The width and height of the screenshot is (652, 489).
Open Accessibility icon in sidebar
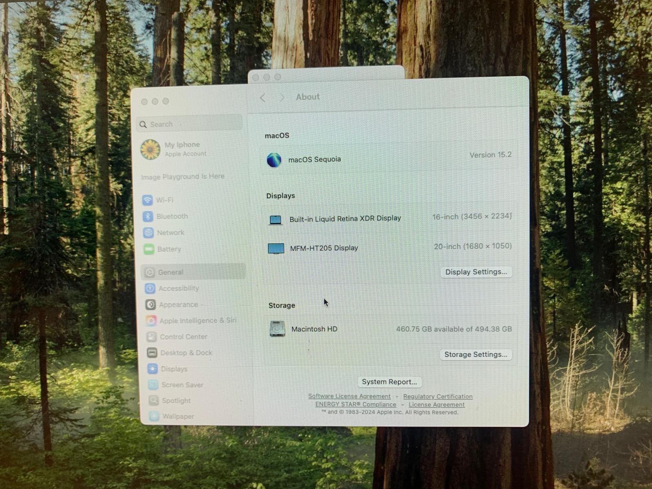(x=150, y=289)
